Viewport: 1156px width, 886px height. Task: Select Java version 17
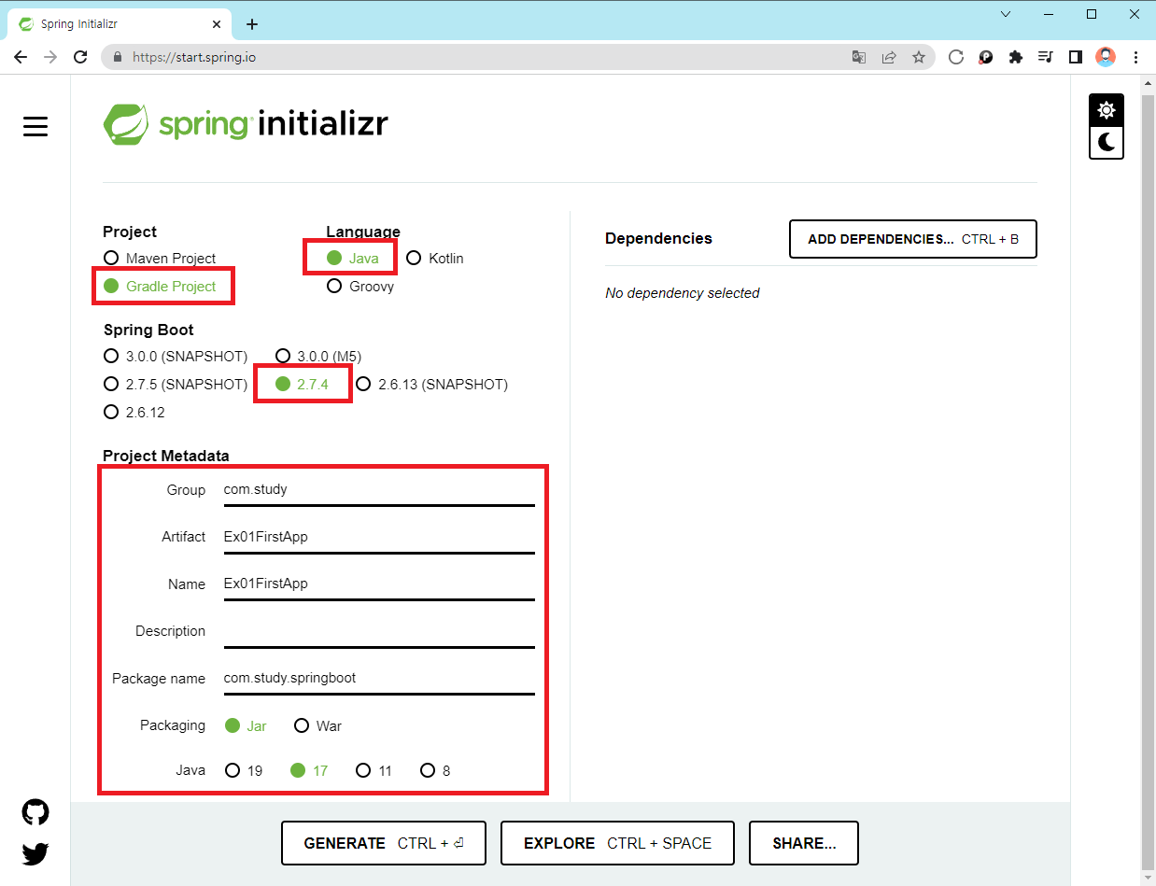[x=309, y=770]
